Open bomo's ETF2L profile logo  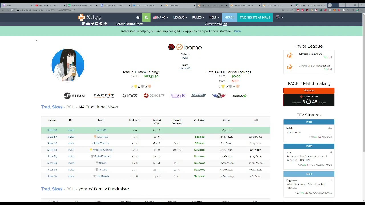pos(198,95)
